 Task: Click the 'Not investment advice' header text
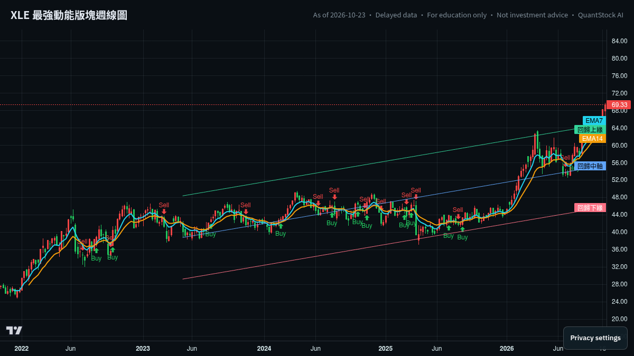(x=532, y=15)
